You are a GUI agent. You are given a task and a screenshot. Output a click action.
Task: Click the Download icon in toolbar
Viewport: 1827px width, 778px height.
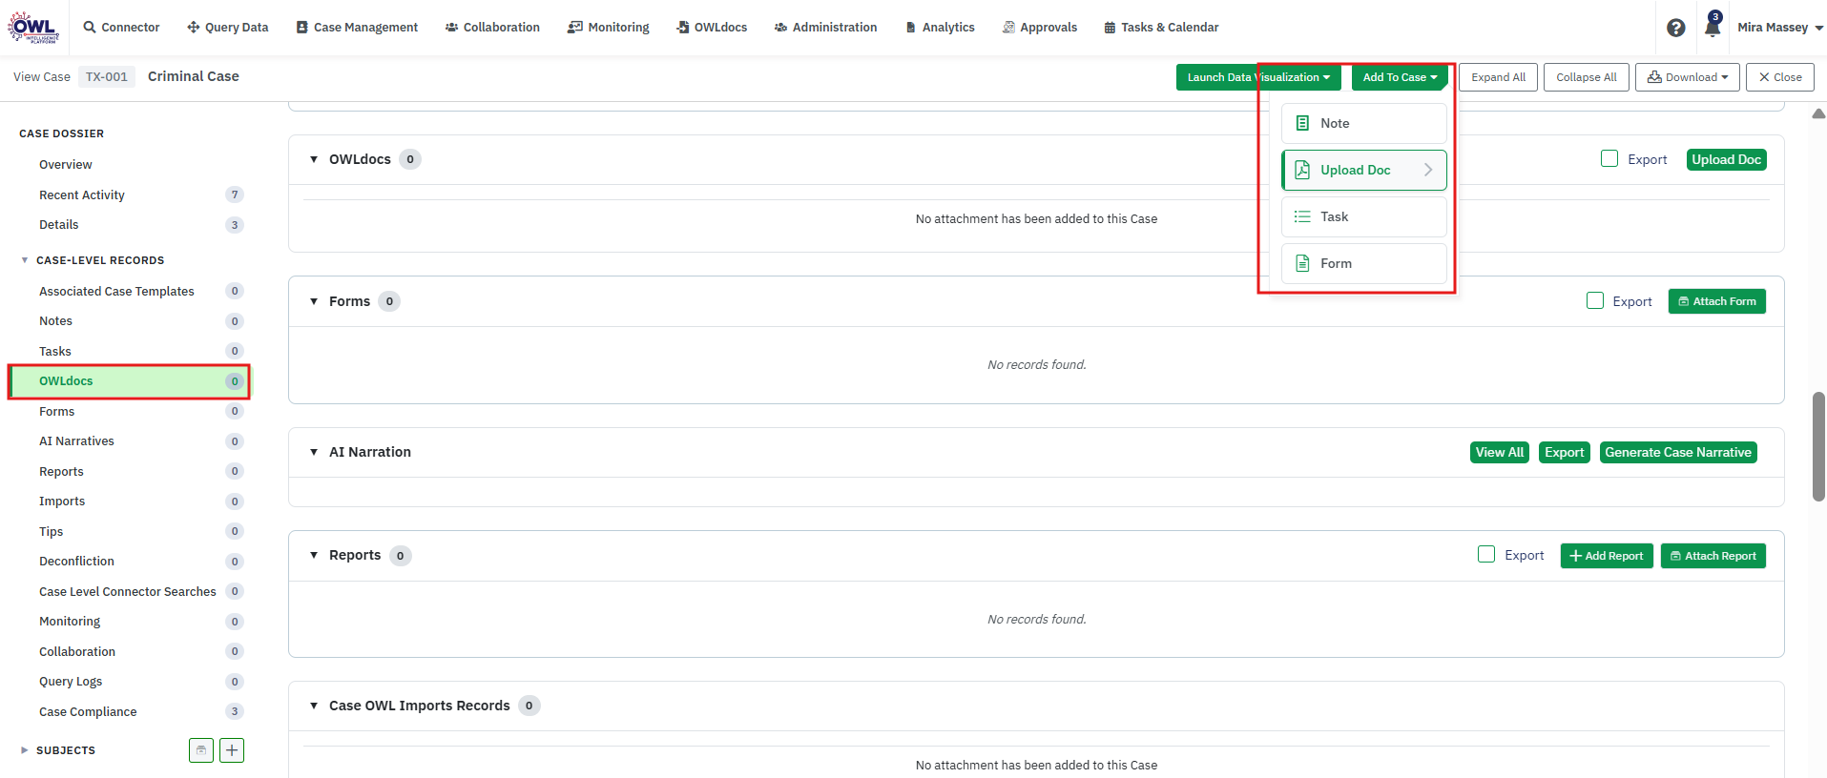1655,77
